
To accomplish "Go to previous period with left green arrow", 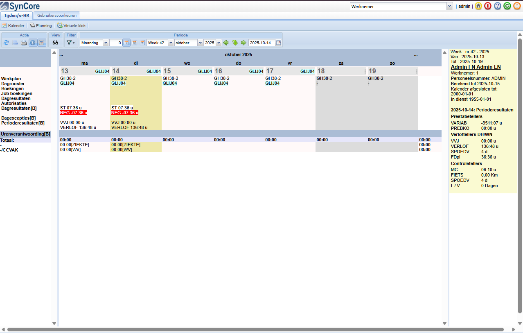I will (x=226, y=43).
